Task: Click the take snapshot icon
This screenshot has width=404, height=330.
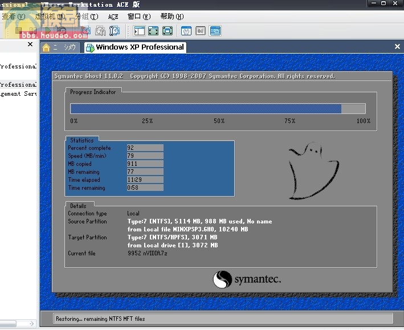Action: pyautogui.click(x=86, y=31)
